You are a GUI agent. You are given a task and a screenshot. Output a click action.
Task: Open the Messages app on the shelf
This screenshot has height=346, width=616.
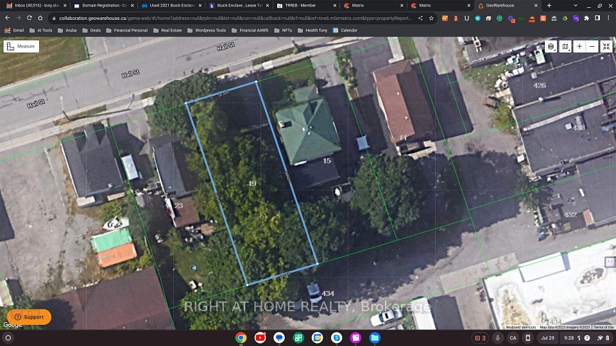click(x=279, y=338)
